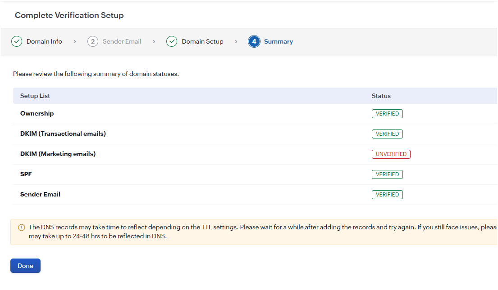Click the Summary step number 4 circle

pos(254,41)
